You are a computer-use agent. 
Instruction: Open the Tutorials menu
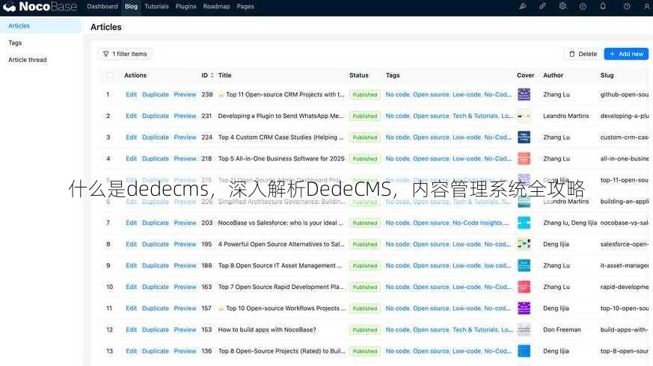(x=156, y=6)
